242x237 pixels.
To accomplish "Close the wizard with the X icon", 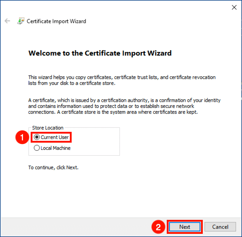I will coord(234,7).
